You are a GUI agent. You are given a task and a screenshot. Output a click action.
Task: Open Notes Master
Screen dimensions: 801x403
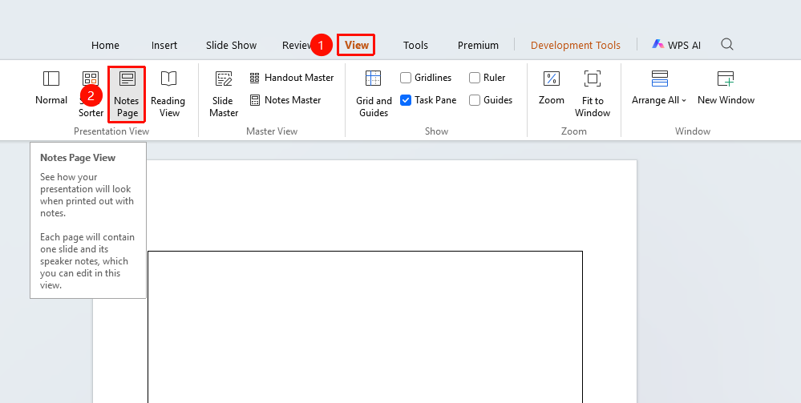coord(285,100)
